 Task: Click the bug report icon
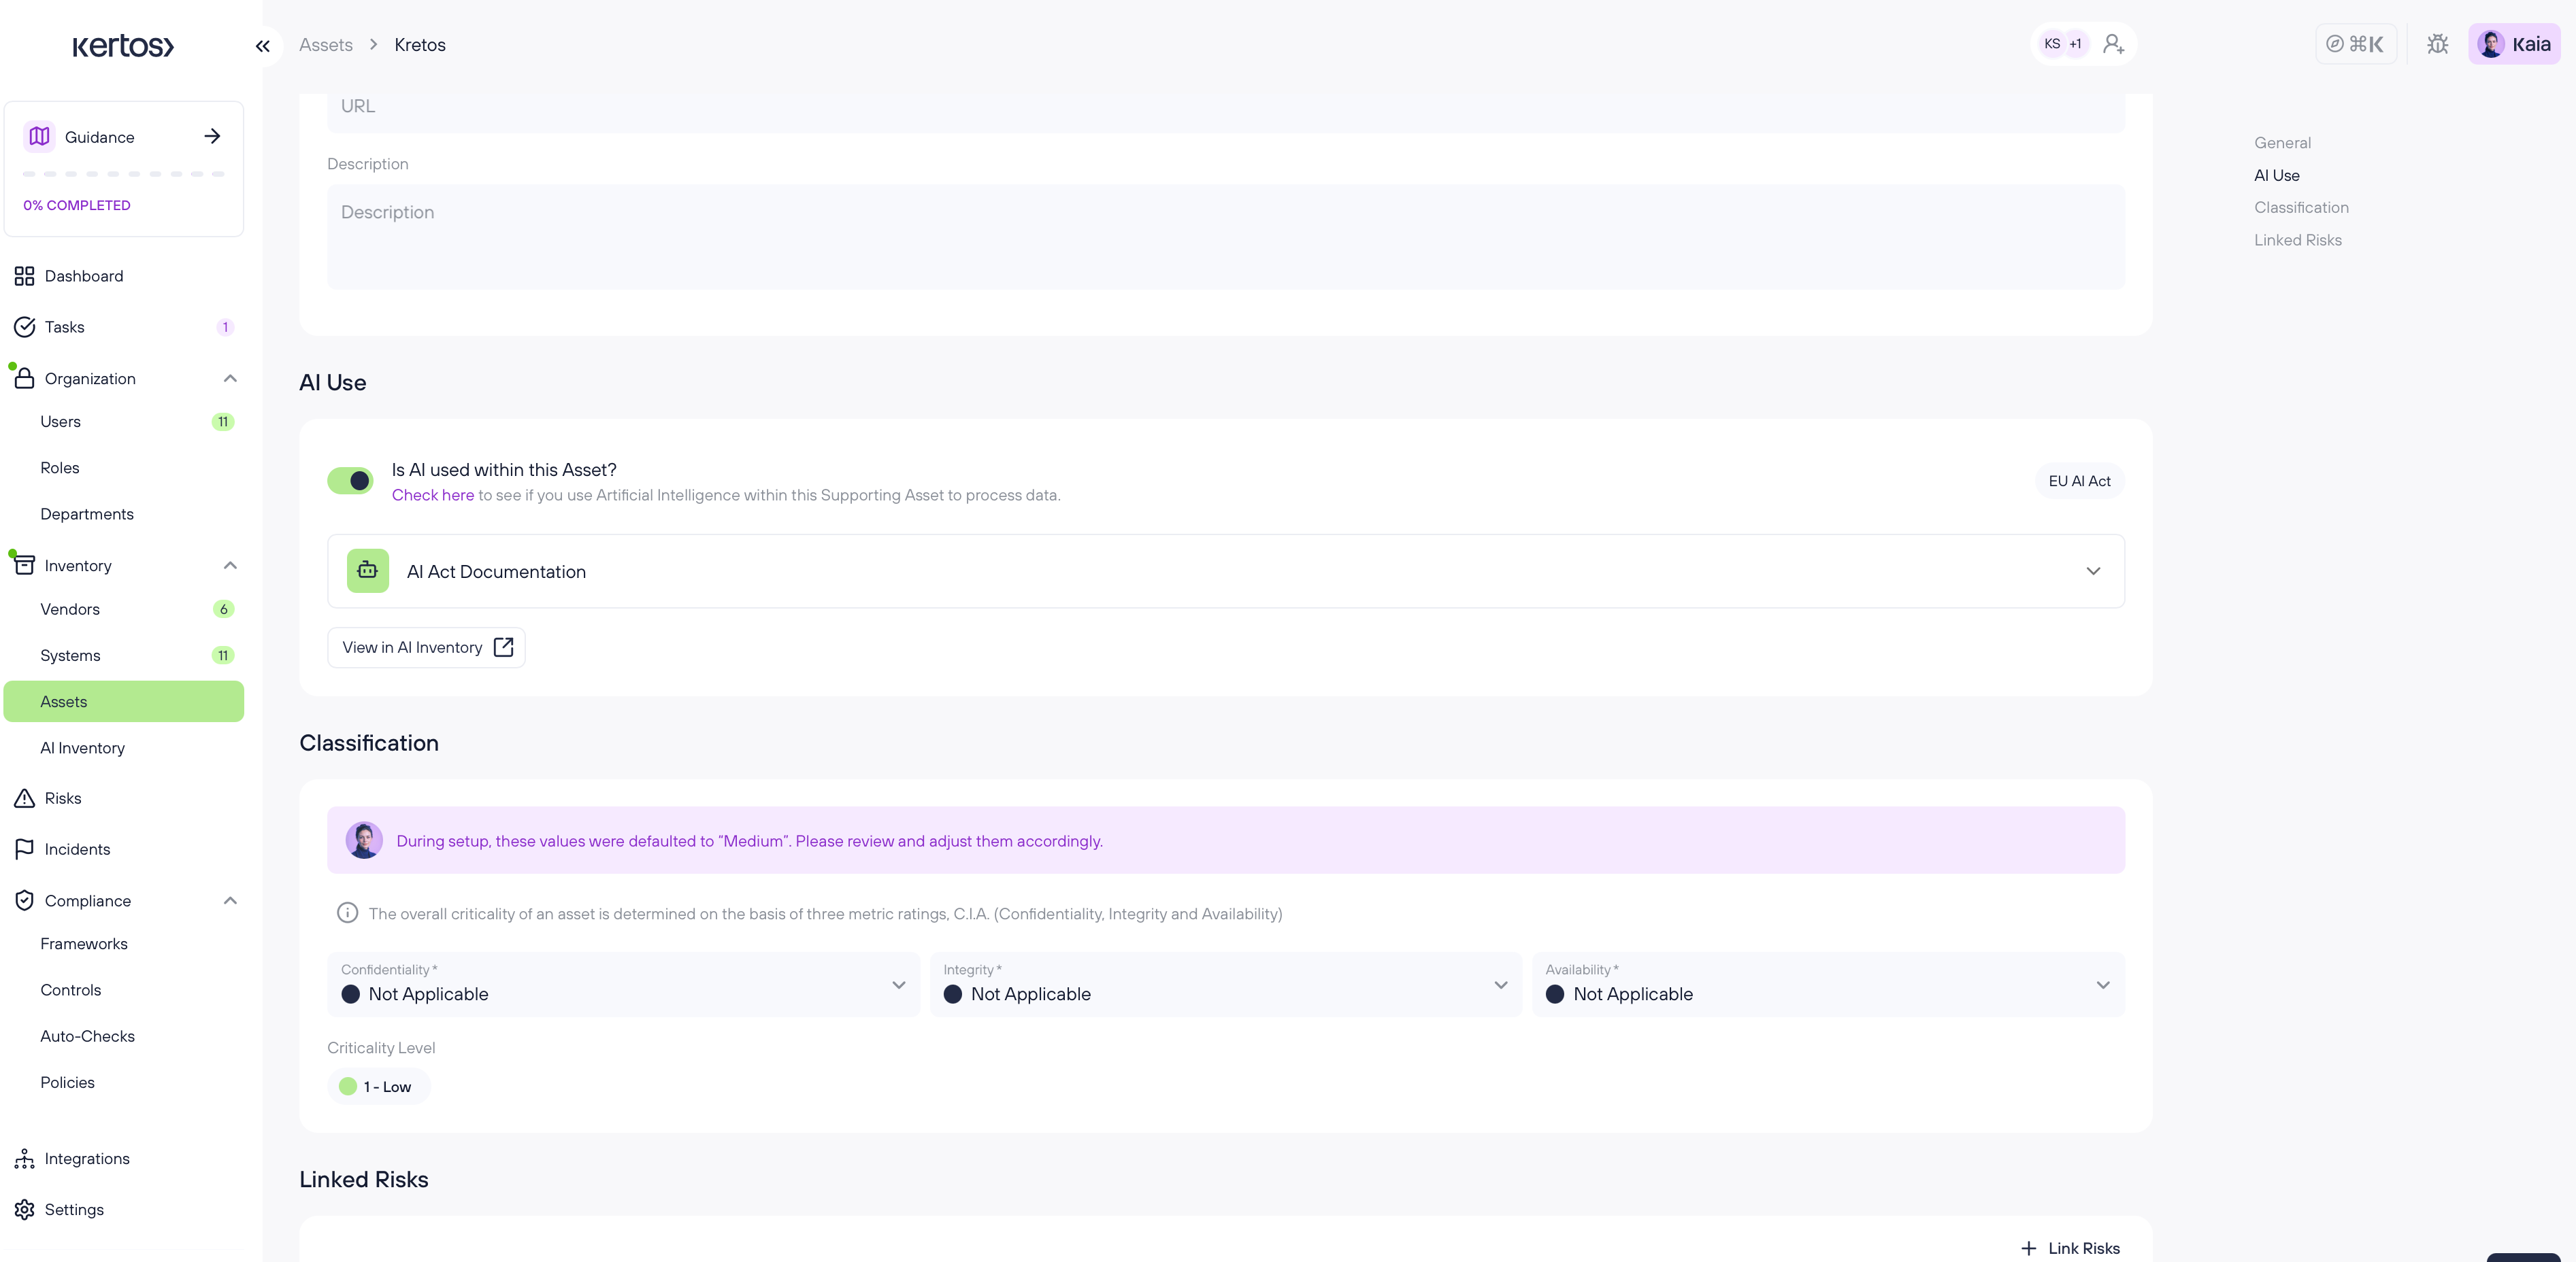point(2438,44)
